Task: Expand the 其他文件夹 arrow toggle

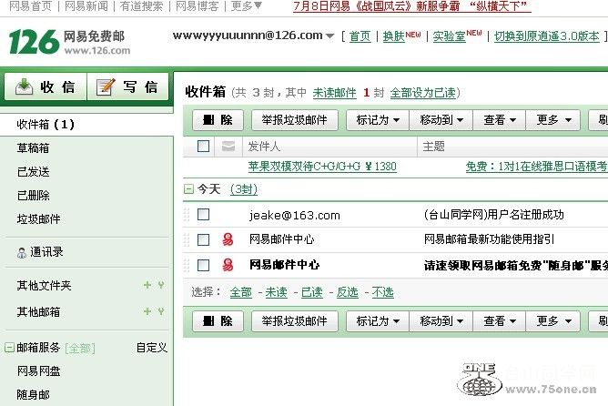Action: click(161, 285)
